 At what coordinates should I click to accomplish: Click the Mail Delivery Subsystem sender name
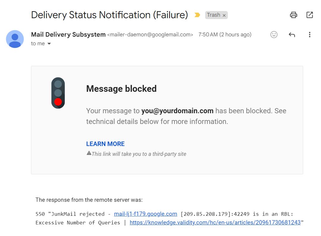68,35
